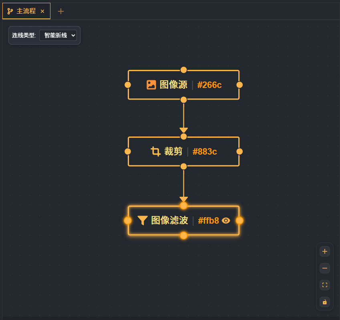Click the right port of 图像源 node
Viewport: 340px width, 320px height.
click(239, 85)
